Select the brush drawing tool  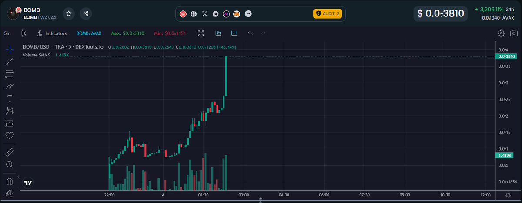pyautogui.click(x=10, y=86)
